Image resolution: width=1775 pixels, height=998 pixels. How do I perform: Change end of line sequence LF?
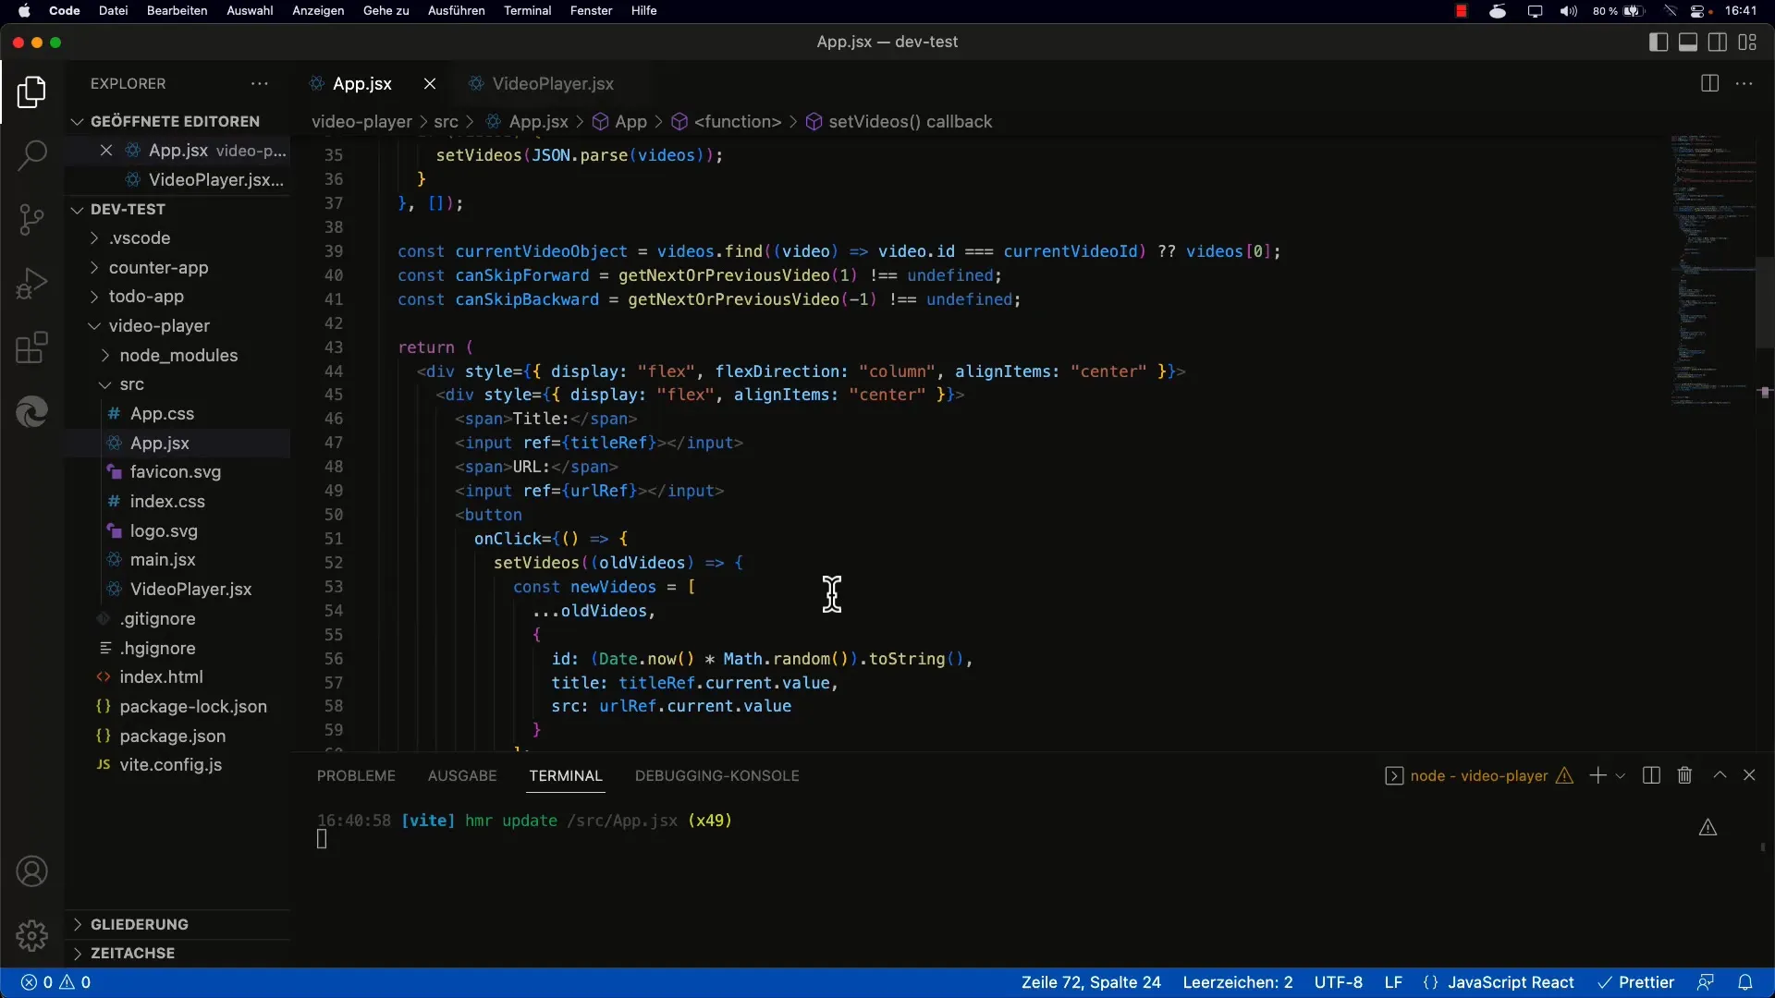click(x=1393, y=982)
